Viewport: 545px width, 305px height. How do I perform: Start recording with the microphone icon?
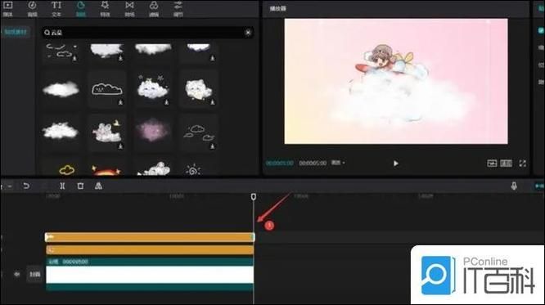pyautogui.click(x=514, y=186)
